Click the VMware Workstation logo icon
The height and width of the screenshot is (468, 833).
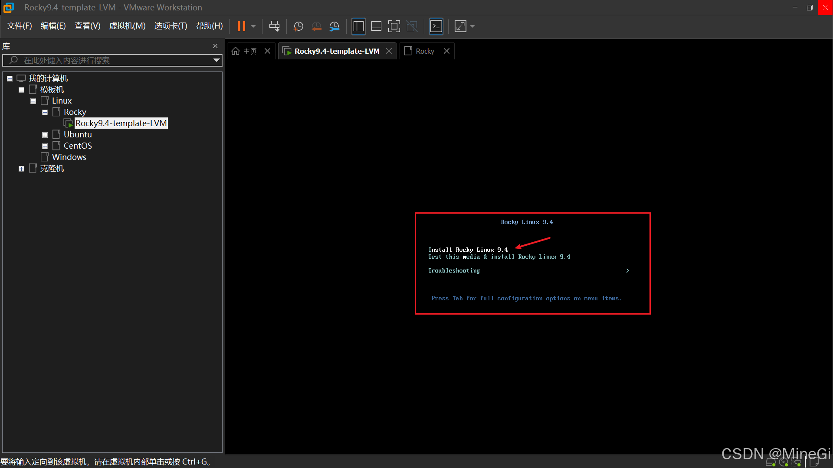coord(8,7)
